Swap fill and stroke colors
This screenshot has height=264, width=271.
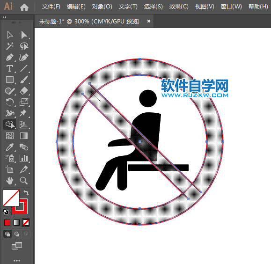[26, 192]
